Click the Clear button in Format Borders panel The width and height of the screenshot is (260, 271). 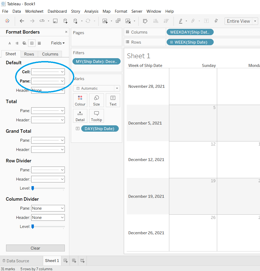tap(35, 248)
